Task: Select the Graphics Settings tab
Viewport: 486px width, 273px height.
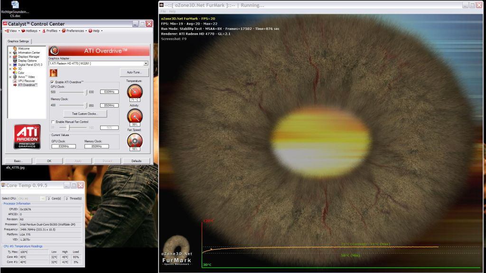Action: (x=19, y=41)
